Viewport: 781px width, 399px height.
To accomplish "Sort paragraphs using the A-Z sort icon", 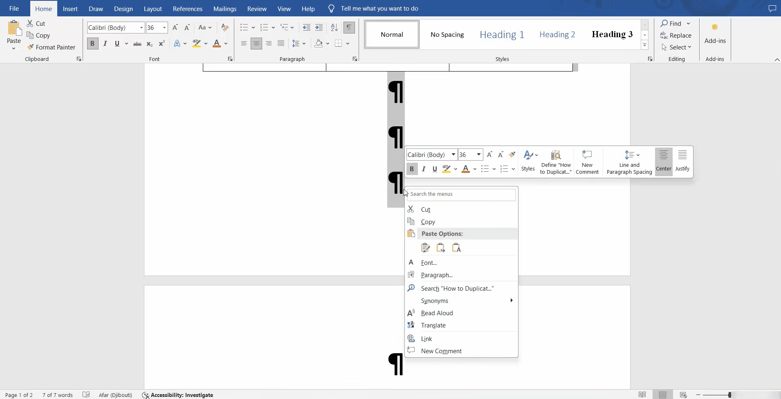I will pyautogui.click(x=334, y=27).
